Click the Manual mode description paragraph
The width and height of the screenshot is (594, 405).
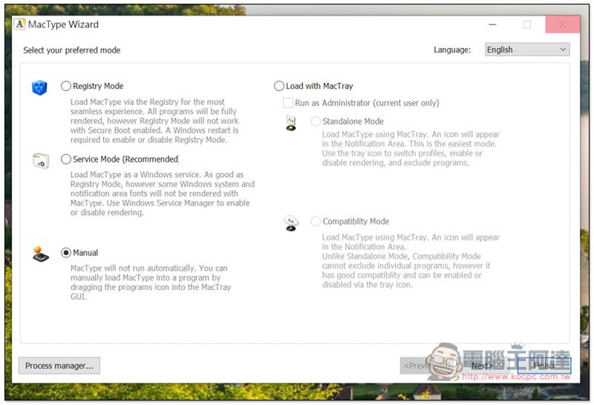151,283
